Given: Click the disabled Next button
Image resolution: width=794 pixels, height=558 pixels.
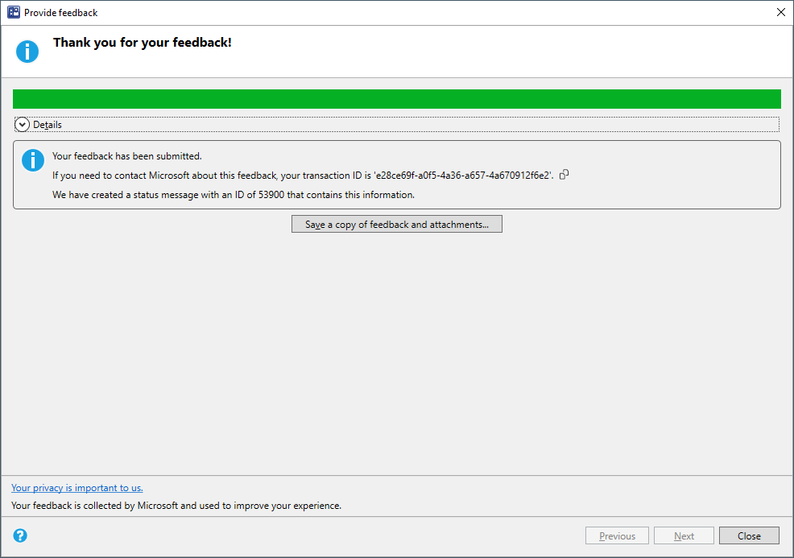Looking at the screenshot, I should click(684, 535).
